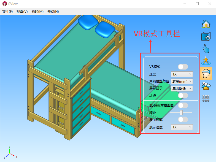
Task: Open the 视图(V) menu
Action: [x=22, y=12]
